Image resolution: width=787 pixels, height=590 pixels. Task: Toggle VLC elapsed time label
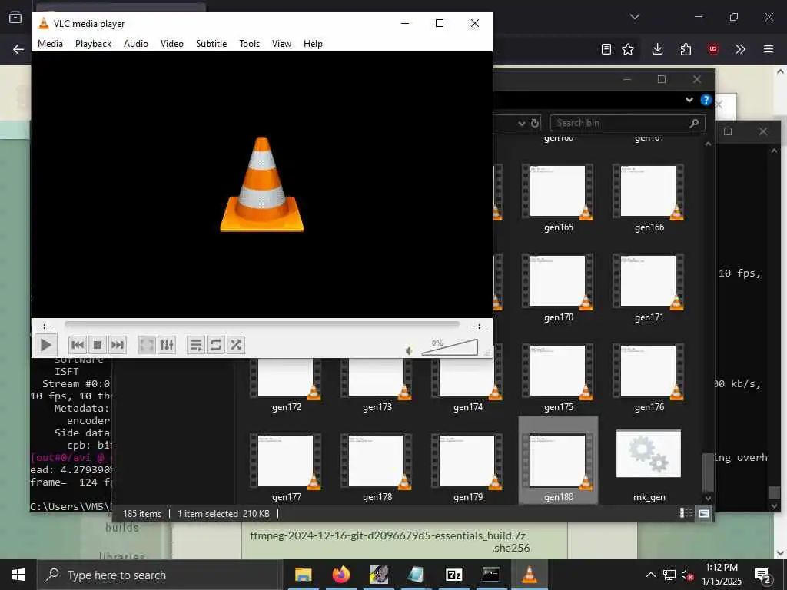coord(45,326)
